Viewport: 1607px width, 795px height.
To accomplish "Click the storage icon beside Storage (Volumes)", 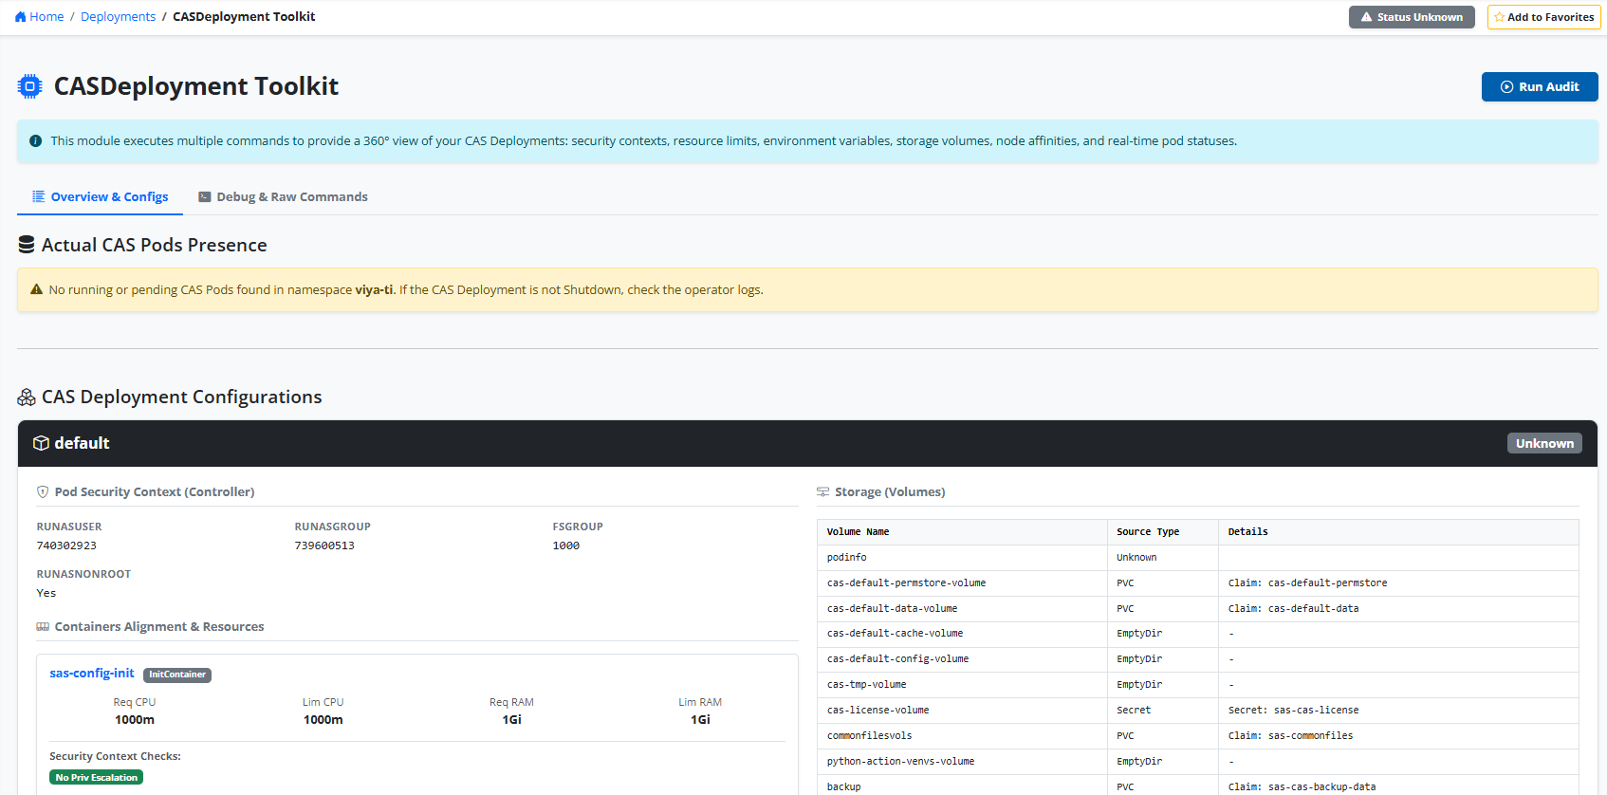I will 822,492.
